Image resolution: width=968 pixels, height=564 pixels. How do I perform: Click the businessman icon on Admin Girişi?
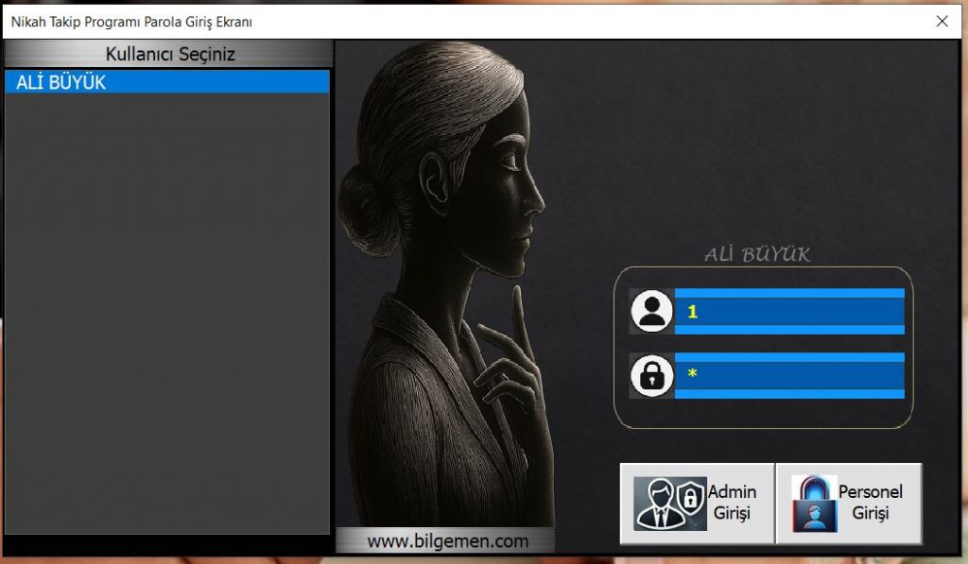[x=669, y=504]
